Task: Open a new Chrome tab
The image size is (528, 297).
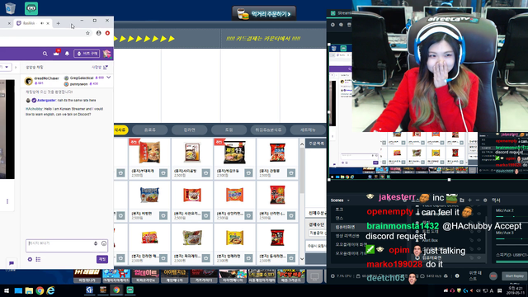Action: [x=59, y=23]
